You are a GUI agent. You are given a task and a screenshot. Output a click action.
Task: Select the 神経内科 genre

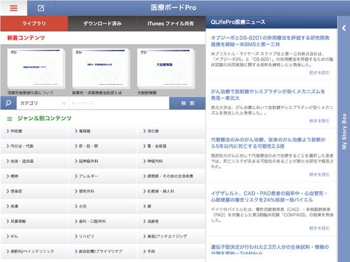[x=171, y=161]
